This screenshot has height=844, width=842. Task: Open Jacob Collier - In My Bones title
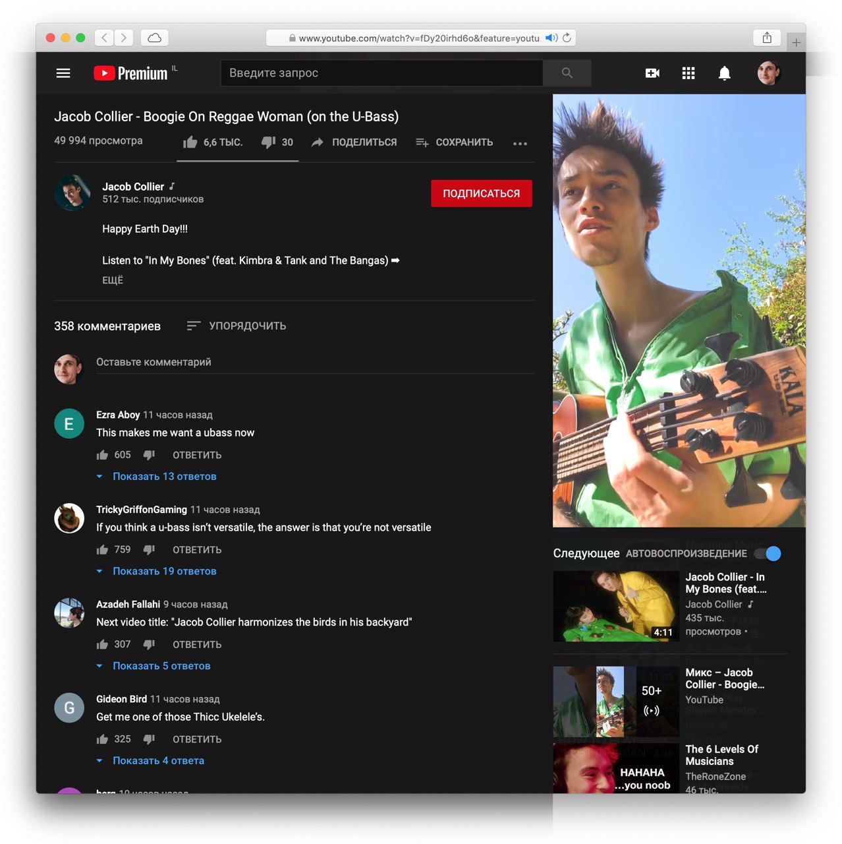726,583
